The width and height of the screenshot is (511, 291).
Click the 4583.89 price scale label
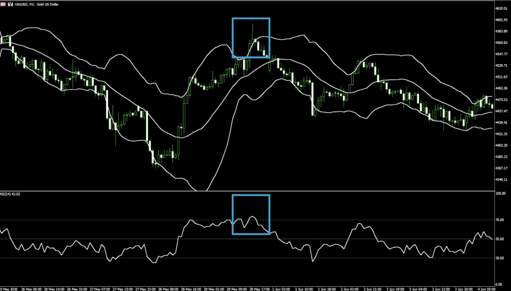pos(501,31)
